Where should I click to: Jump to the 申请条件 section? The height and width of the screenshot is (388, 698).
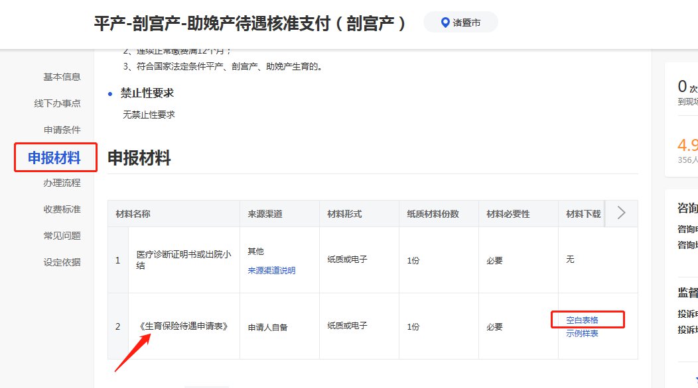[x=62, y=130]
